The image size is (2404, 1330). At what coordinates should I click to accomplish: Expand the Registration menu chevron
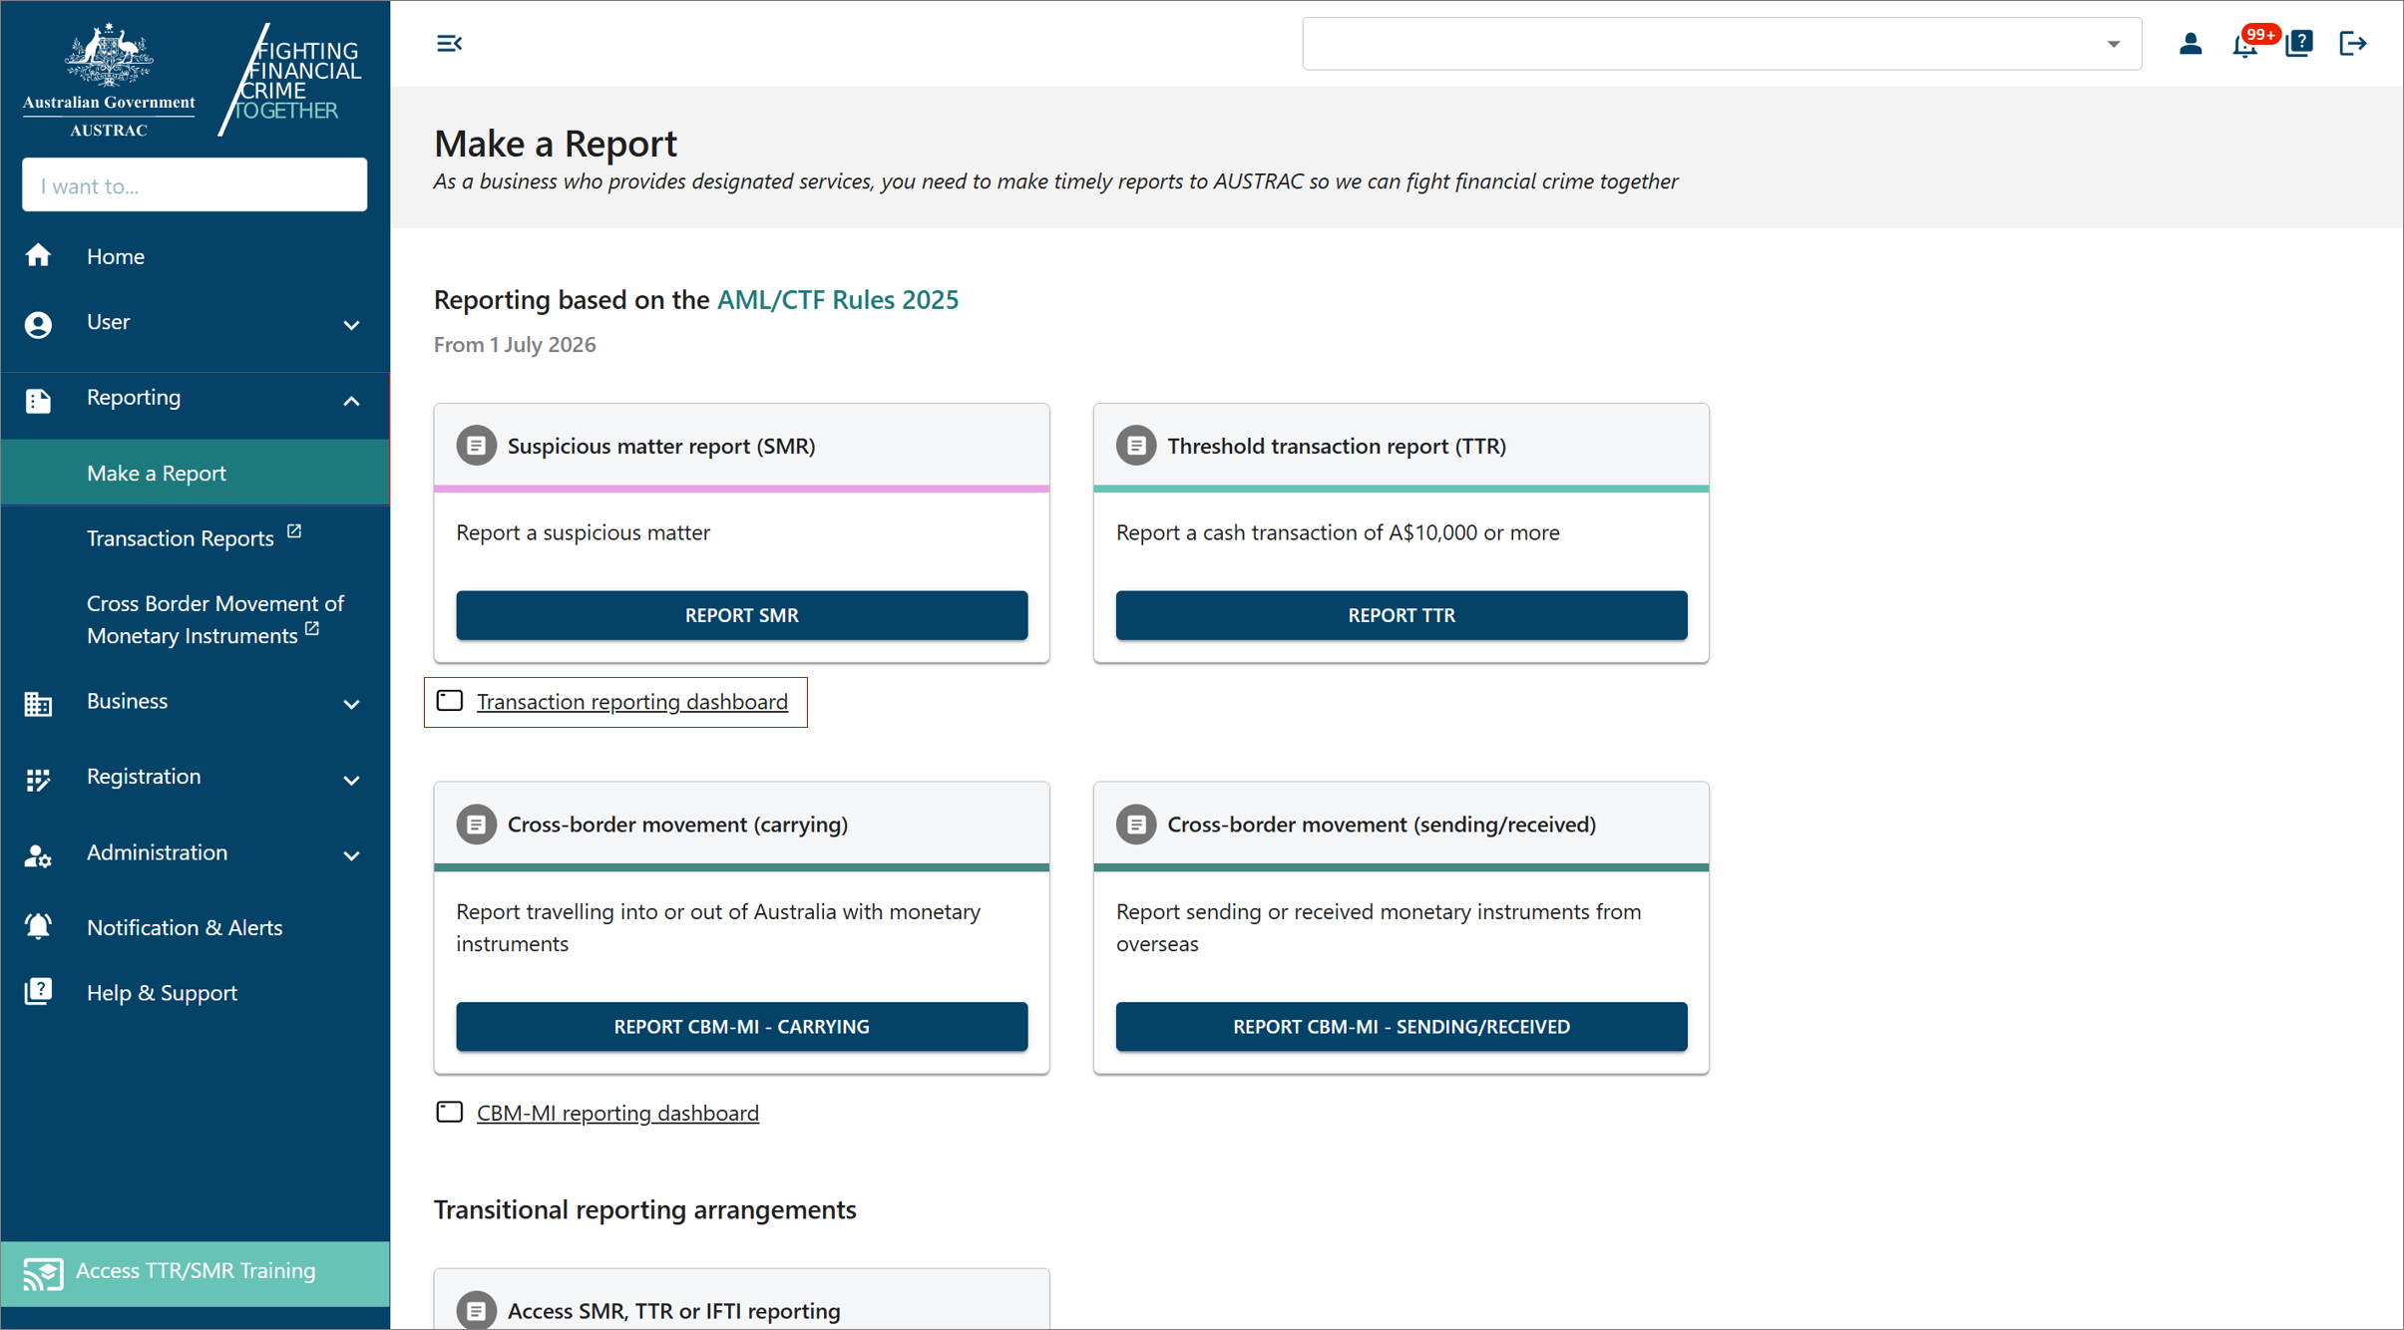coord(351,781)
